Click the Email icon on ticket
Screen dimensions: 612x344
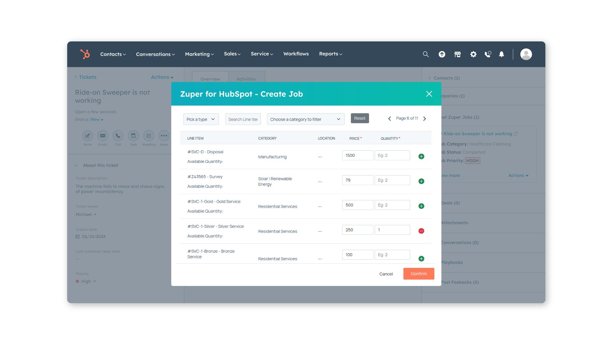[x=103, y=136]
